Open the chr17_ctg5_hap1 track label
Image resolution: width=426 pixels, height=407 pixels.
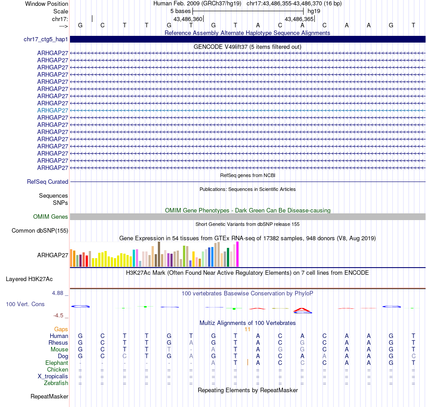click(46, 39)
